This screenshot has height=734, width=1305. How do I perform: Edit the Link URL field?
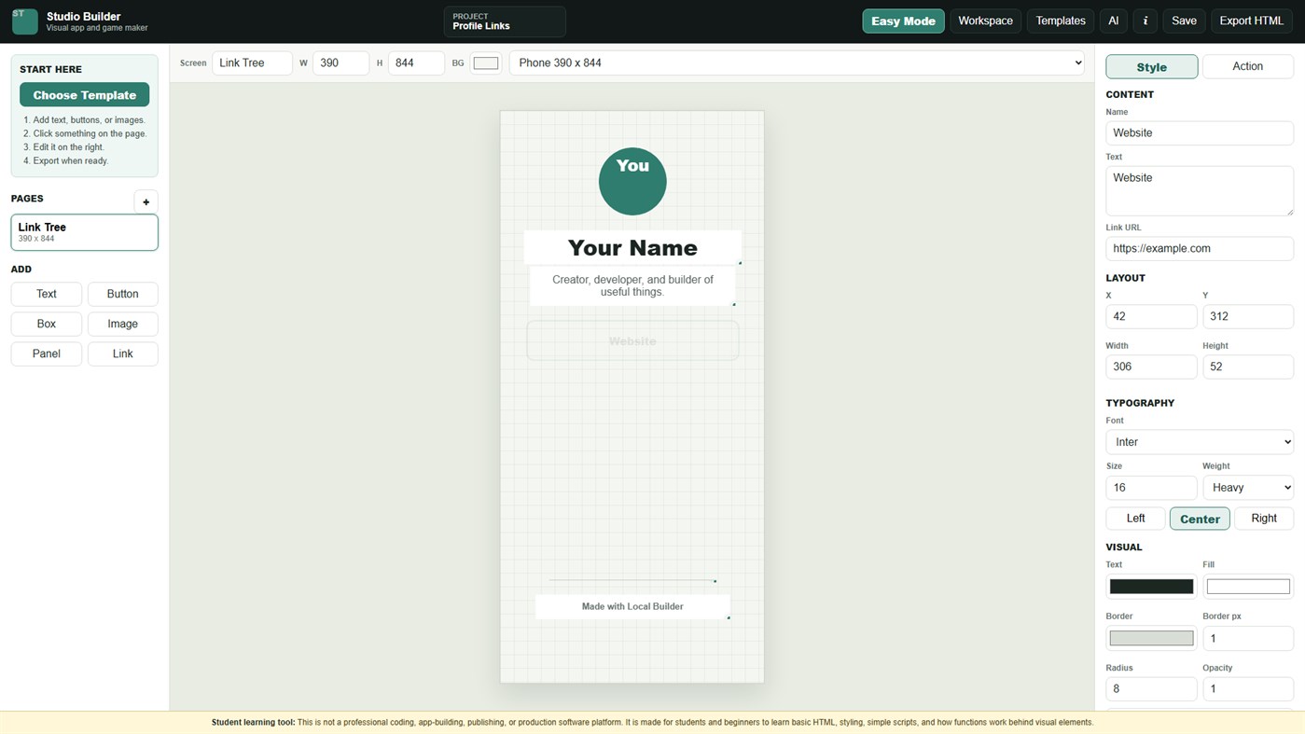click(1200, 248)
